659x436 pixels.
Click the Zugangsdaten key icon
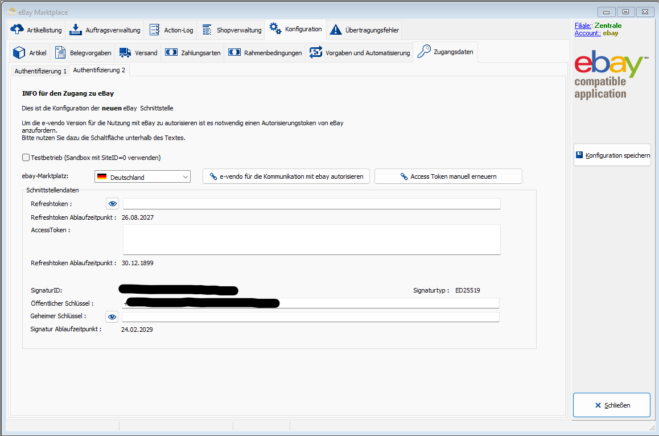point(424,52)
